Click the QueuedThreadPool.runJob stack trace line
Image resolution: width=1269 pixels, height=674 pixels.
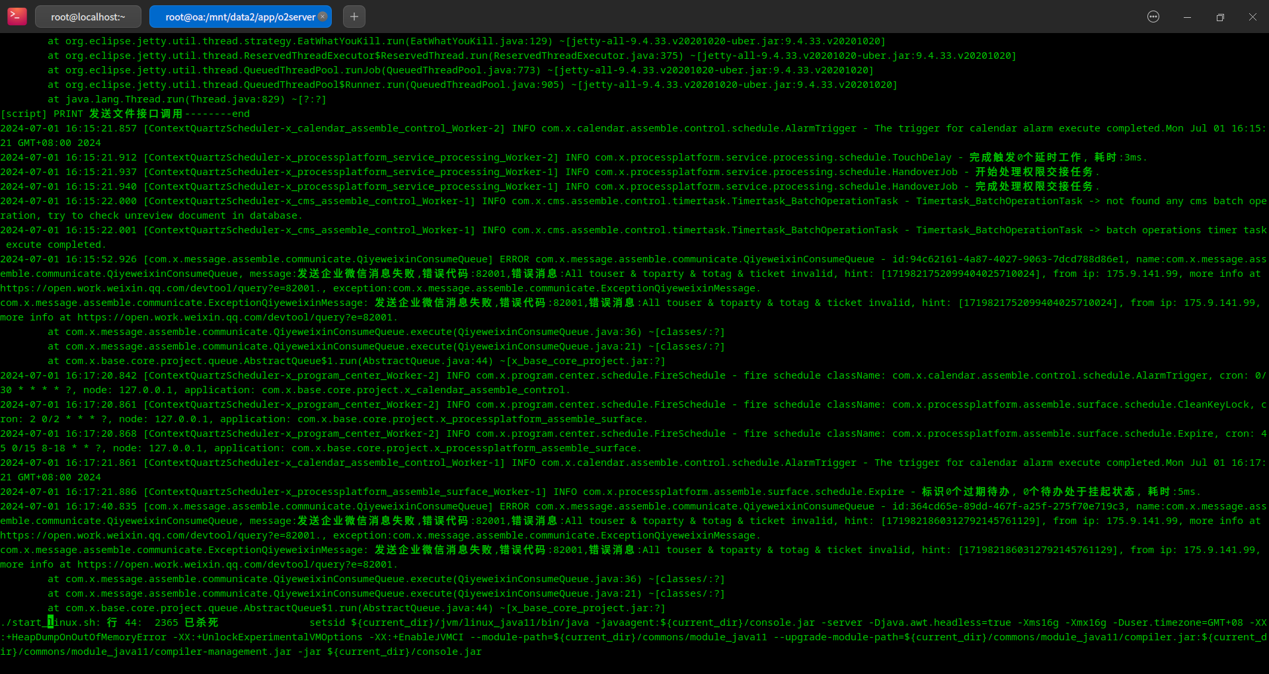(x=461, y=70)
